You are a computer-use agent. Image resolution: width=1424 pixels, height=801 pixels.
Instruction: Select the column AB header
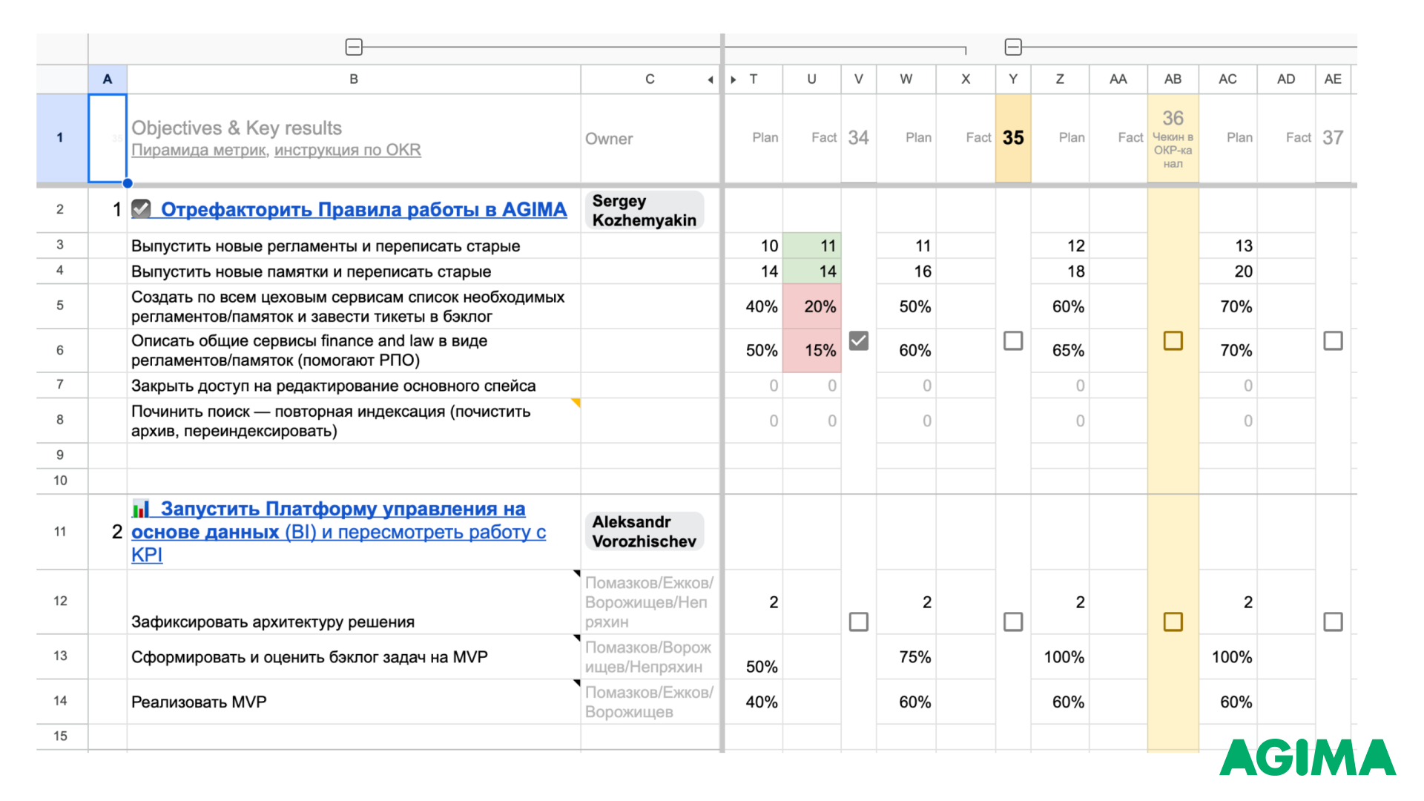tap(1173, 79)
